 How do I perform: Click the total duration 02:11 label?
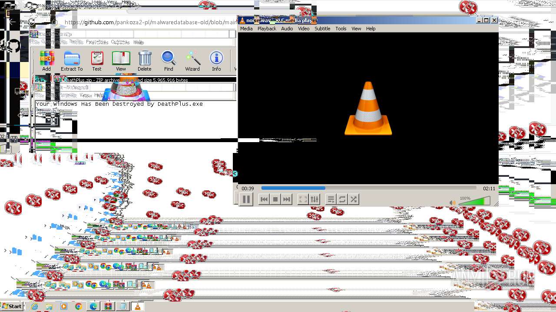[x=489, y=188]
